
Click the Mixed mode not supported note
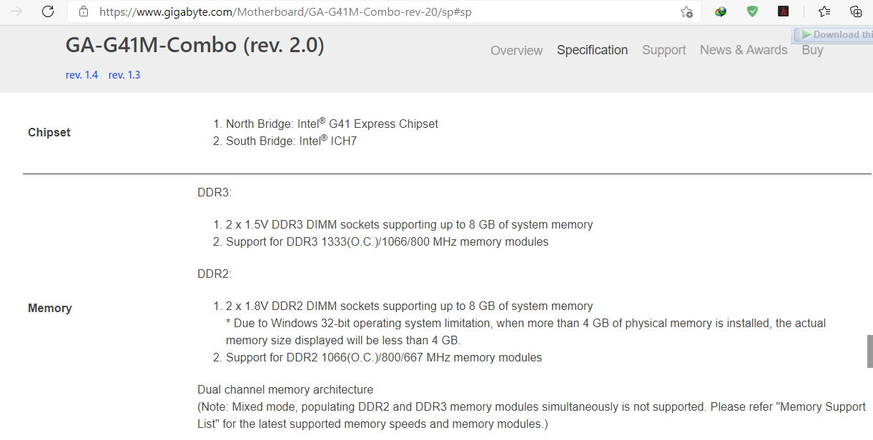531,415
